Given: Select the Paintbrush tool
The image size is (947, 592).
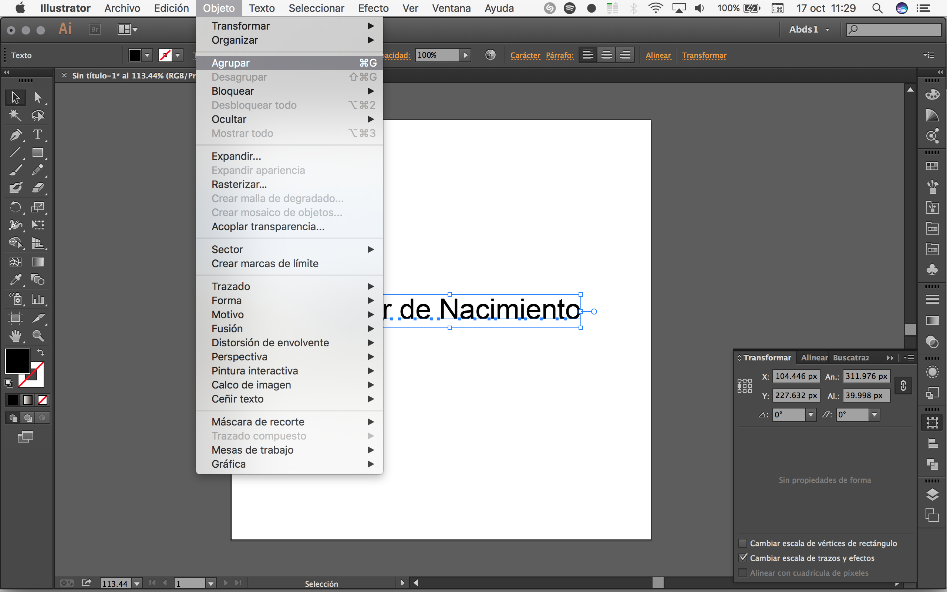Looking at the screenshot, I should 15,170.
